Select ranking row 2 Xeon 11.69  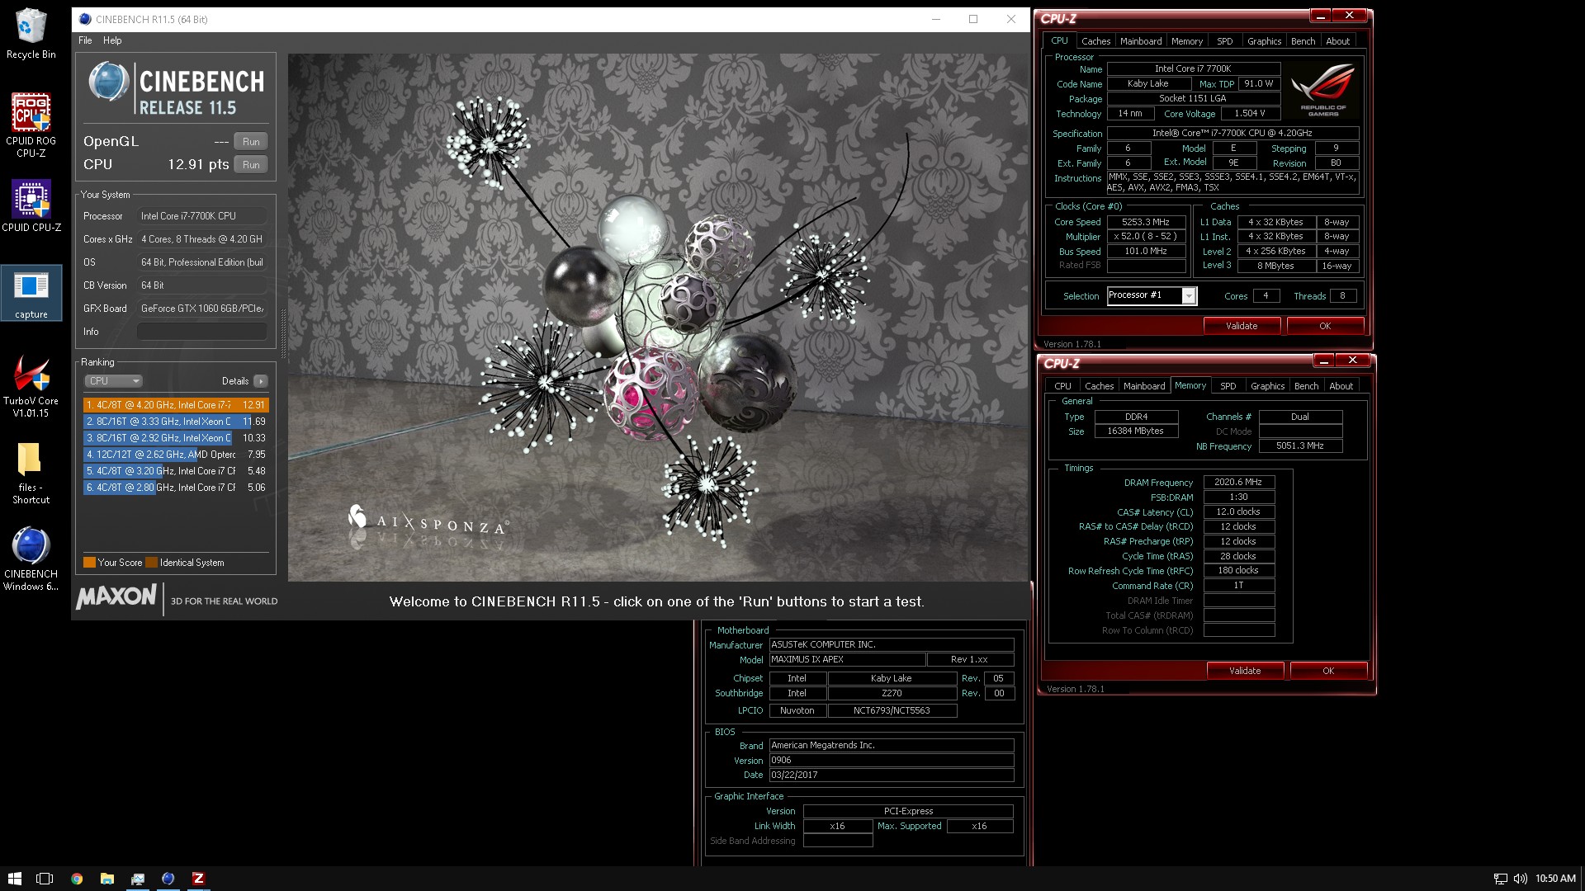click(x=176, y=422)
